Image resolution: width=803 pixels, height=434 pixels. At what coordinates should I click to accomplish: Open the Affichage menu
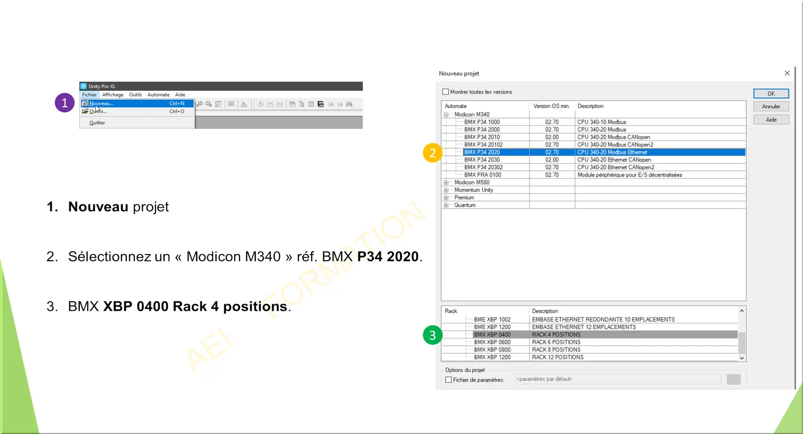tap(113, 95)
